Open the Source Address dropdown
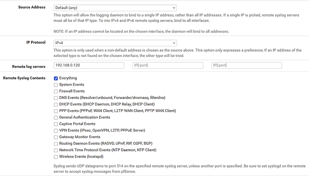 tap(115, 8)
